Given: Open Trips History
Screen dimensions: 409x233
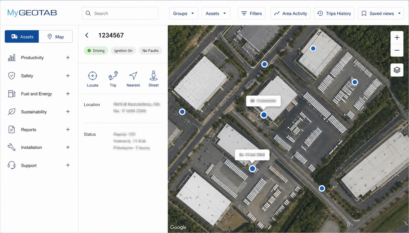Looking at the screenshot, I should pos(334,13).
